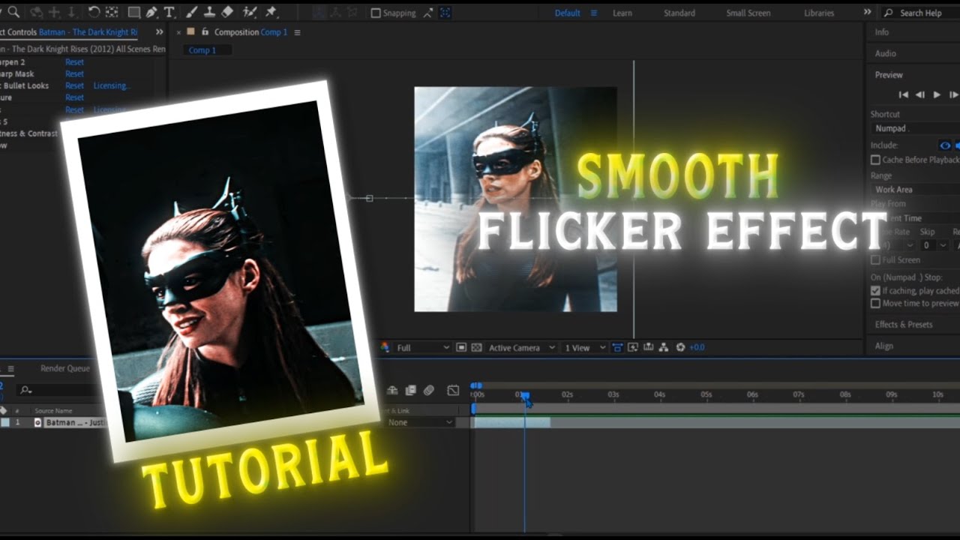
Task: Step back one frame
Action: coord(920,94)
